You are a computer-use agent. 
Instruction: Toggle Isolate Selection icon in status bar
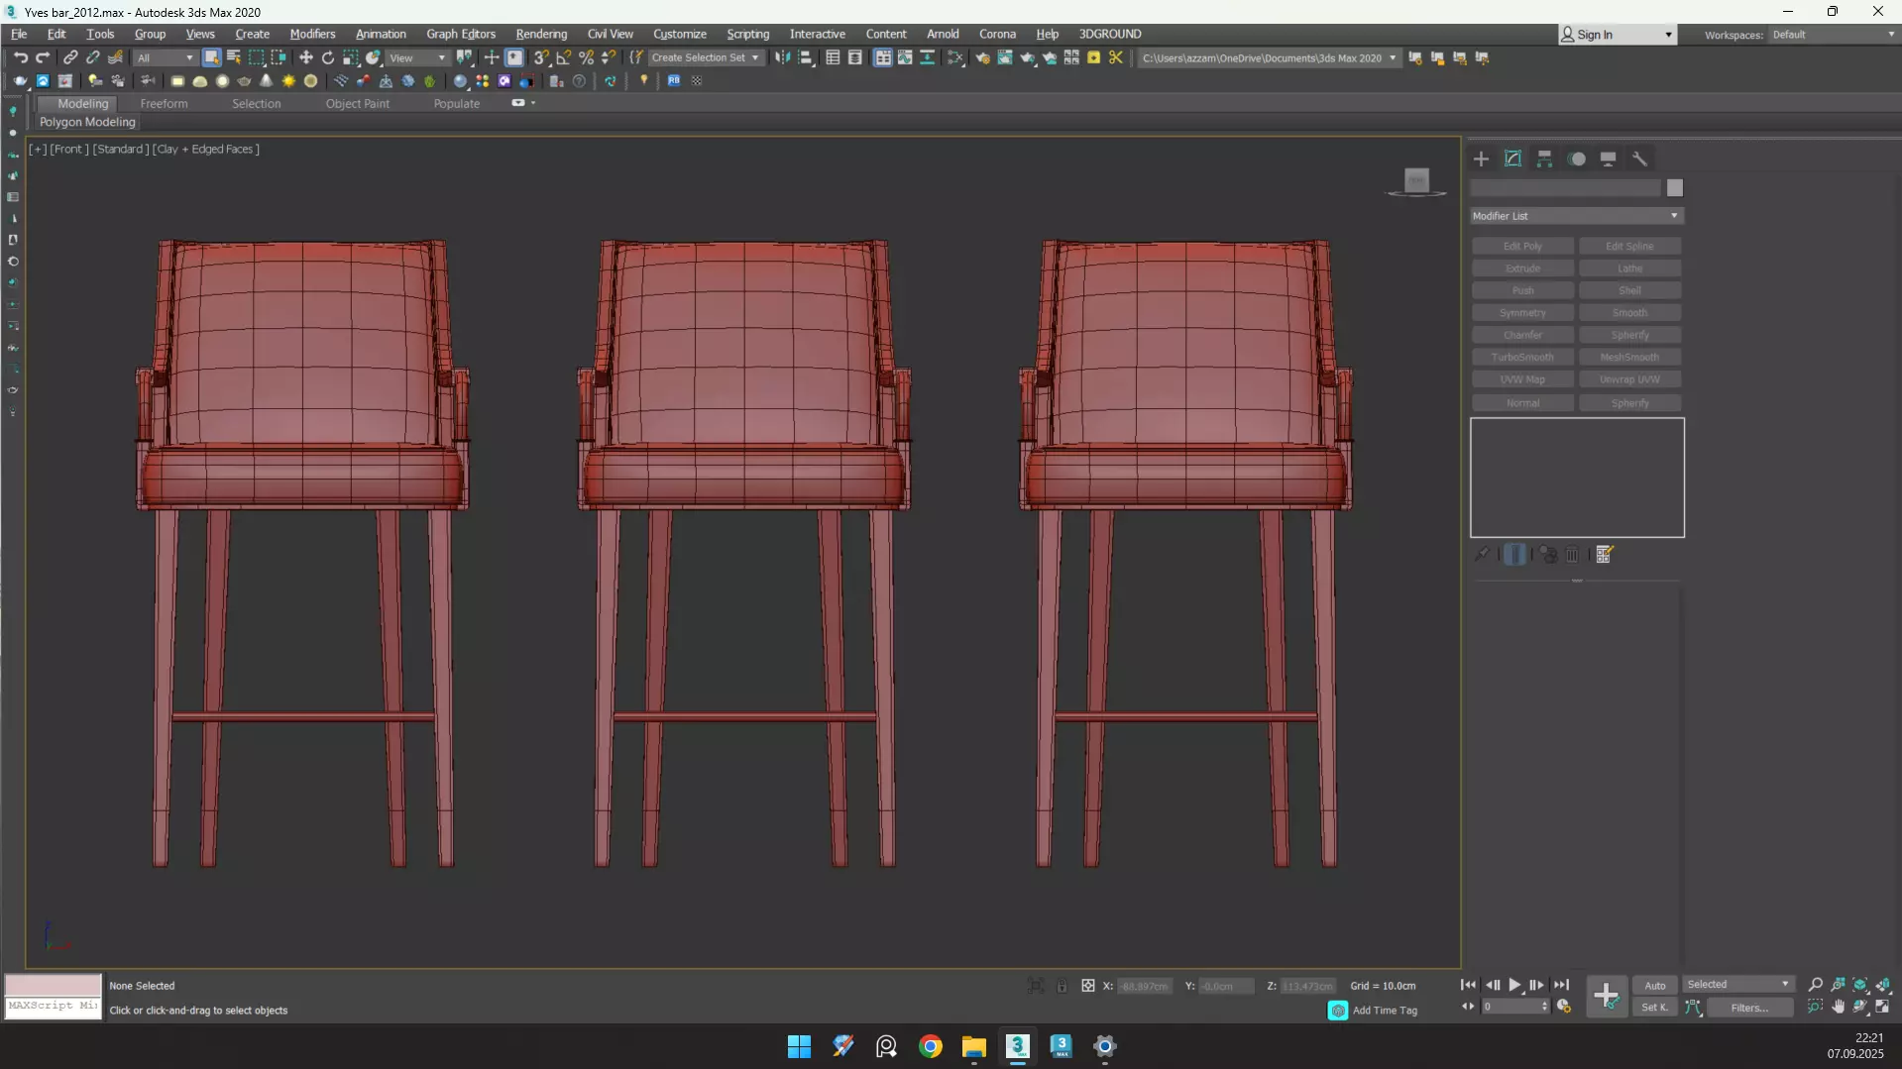point(1036,986)
